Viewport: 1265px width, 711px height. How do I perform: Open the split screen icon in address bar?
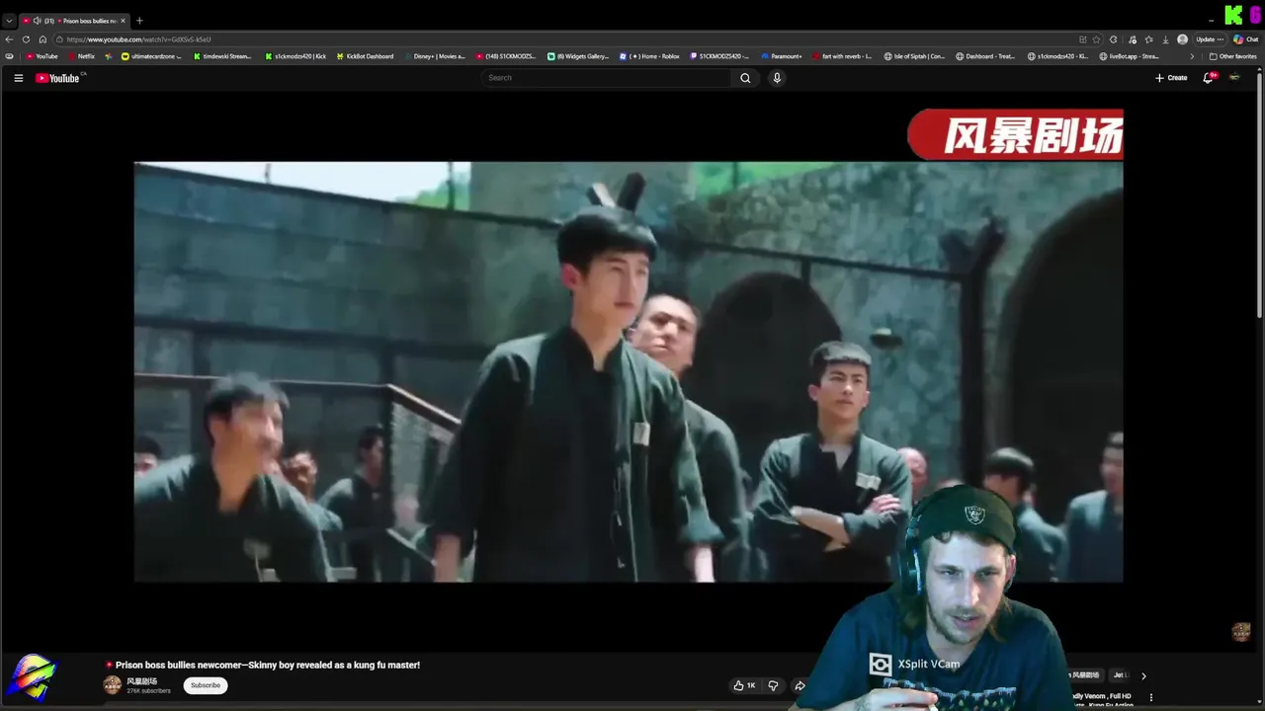1083,39
